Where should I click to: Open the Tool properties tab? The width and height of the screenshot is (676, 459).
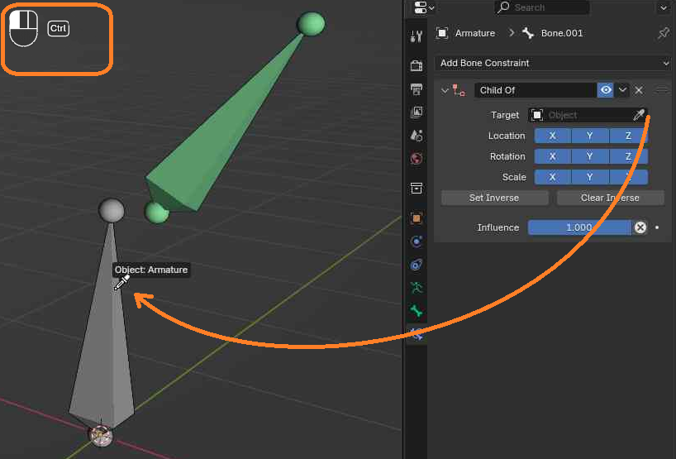click(416, 36)
